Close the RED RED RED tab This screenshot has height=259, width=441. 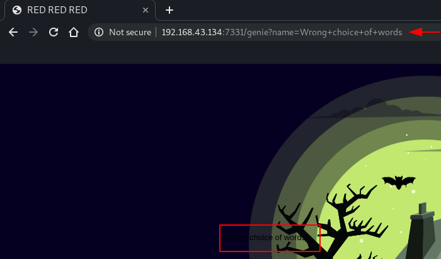coord(146,11)
